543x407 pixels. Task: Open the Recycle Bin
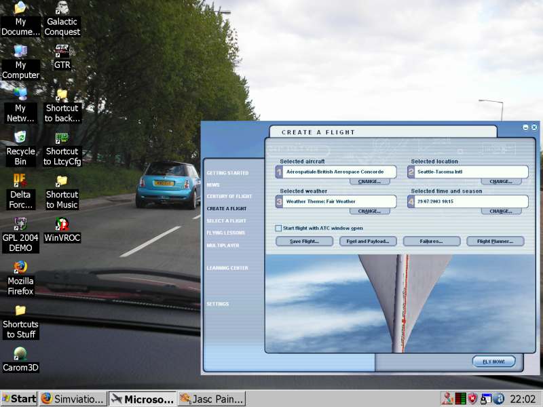[x=20, y=149]
